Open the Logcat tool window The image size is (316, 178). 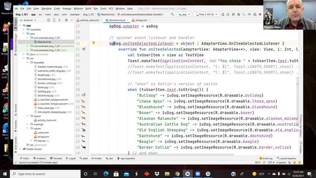71,158
